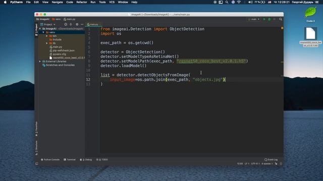Select main.py in the project tree
The width and height of the screenshot is (323, 181).
coord(56,47)
